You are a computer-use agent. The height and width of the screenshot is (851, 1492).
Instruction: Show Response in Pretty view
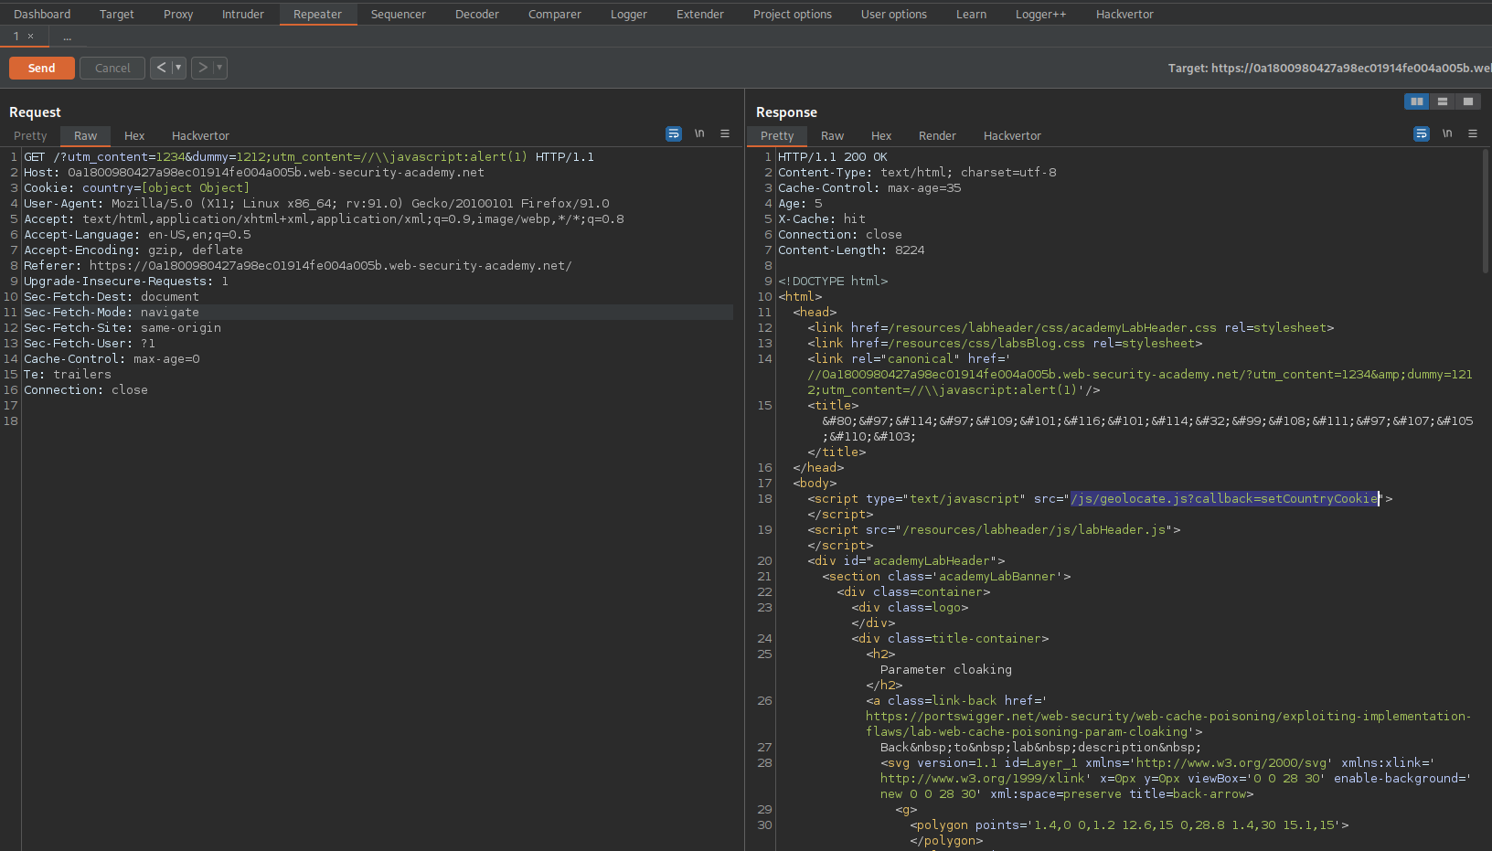pos(777,135)
